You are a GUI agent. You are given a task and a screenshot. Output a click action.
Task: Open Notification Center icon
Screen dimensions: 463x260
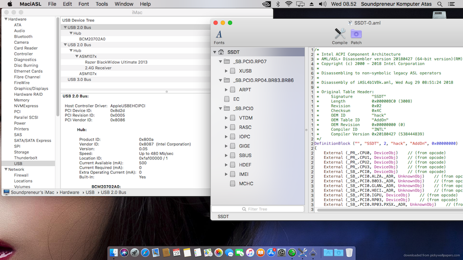point(451,4)
